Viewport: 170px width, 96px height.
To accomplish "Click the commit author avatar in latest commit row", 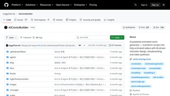I will [x=7, y=45].
